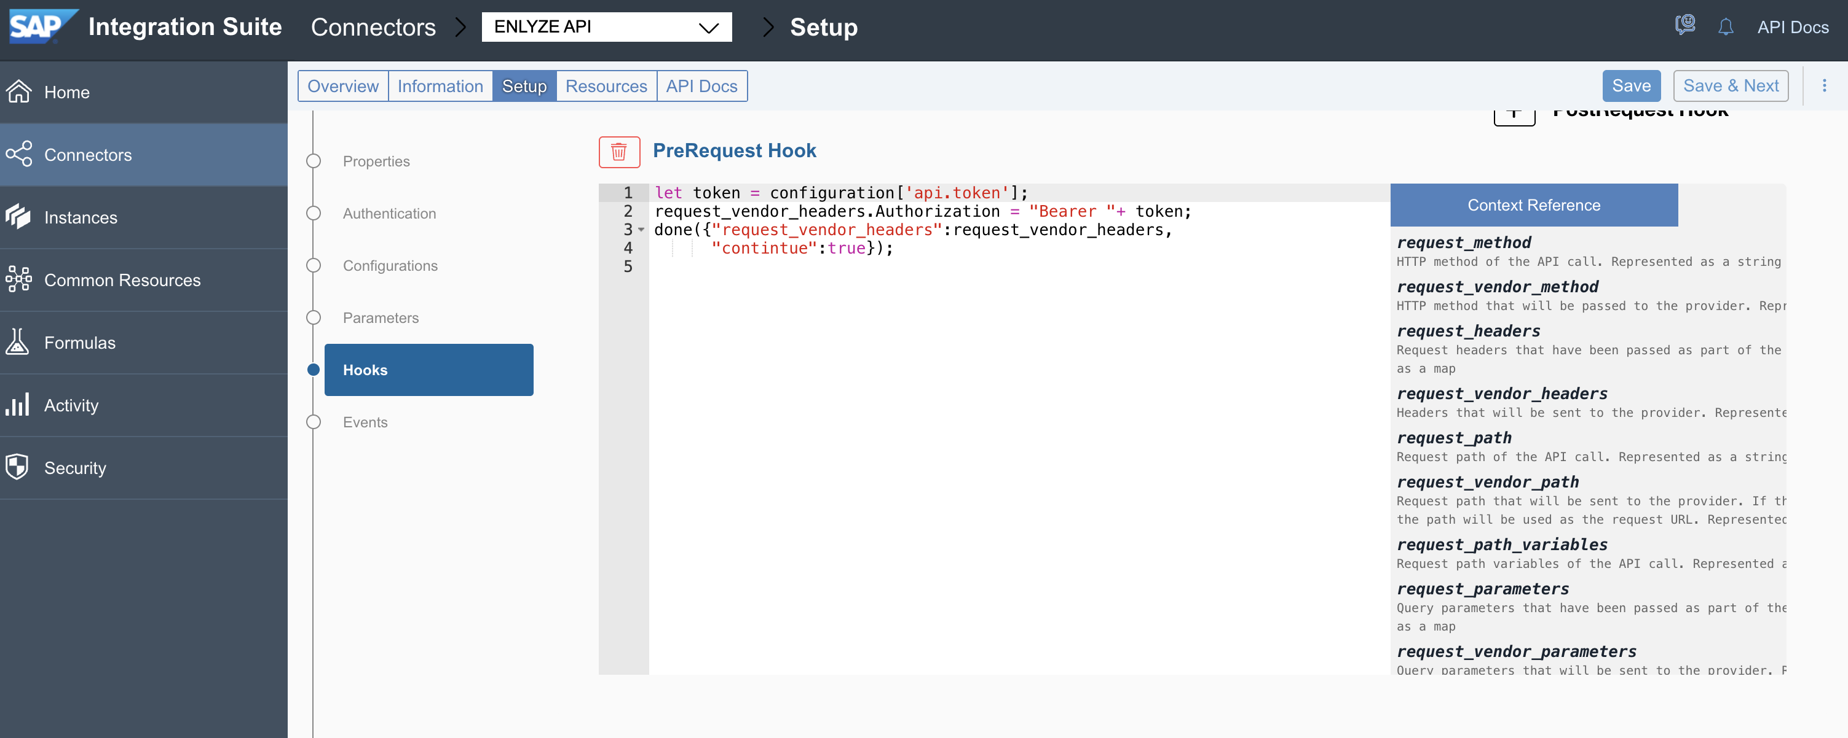Screen dimensions: 1848x738
Task: Click the breadcrumb arrow before Setup
Action: [768, 27]
